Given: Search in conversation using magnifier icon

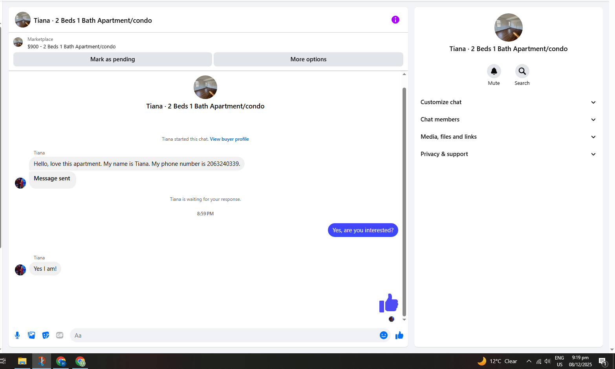Looking at the screenshot, I should [x=522, y=71].
